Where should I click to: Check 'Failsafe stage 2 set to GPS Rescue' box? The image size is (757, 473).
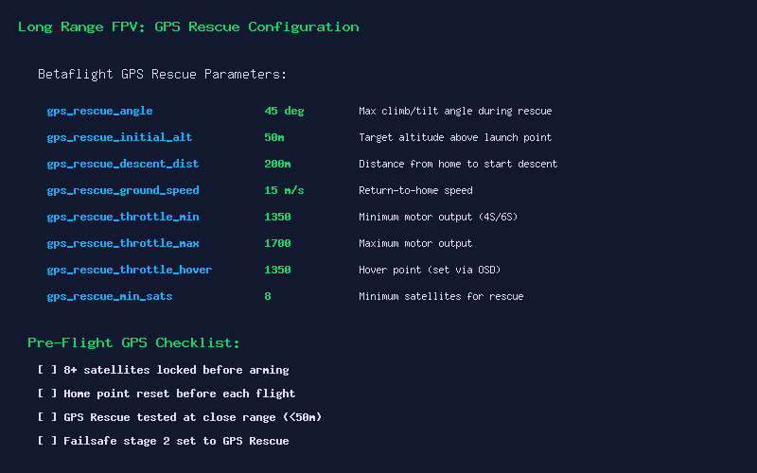coord(47,441)
